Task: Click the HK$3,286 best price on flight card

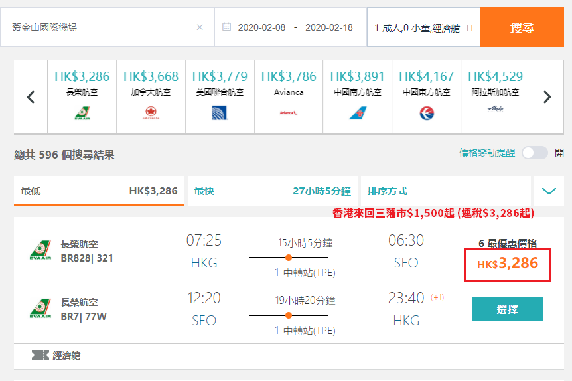Action: [507, 264]
